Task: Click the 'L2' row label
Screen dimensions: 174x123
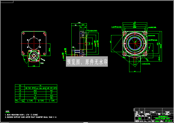Action: (x=20, y=96)
